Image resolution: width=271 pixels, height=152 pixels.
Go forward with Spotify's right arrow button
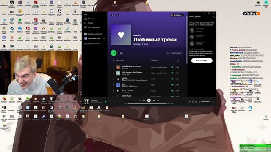[x=117, y=15]
